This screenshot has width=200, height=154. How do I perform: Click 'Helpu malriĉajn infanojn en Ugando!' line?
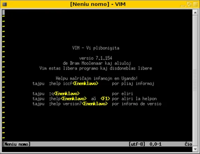coord(97,78)
